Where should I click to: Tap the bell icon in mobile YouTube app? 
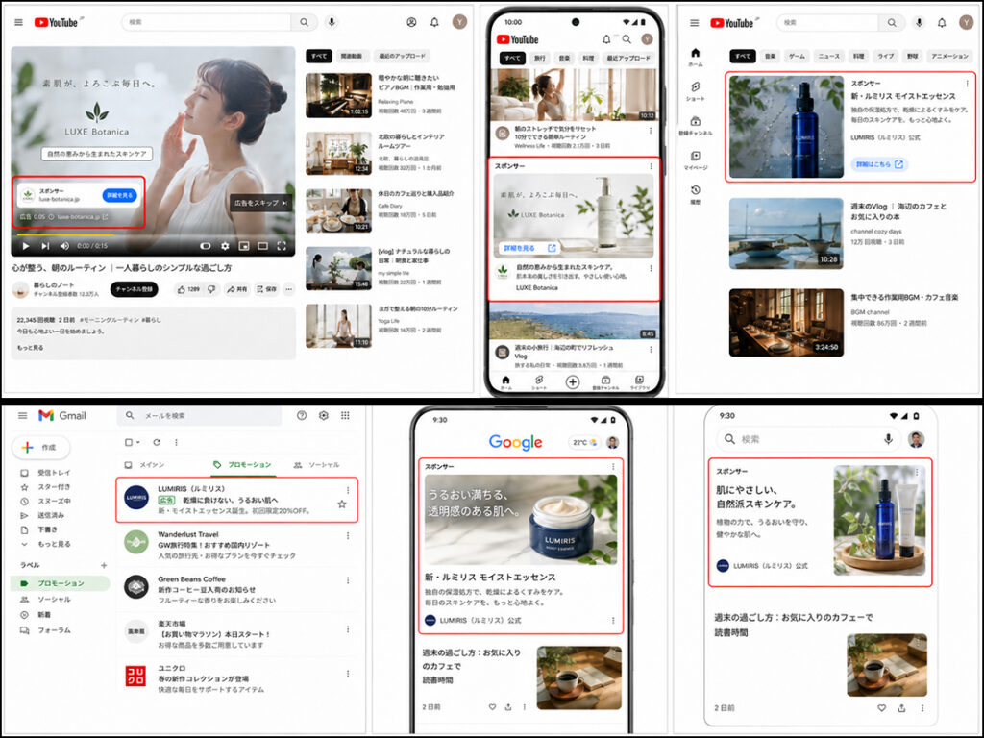coord(606,38)
